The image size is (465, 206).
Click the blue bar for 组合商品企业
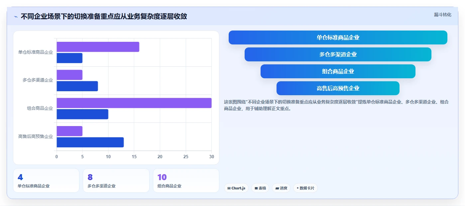[82, 114]
